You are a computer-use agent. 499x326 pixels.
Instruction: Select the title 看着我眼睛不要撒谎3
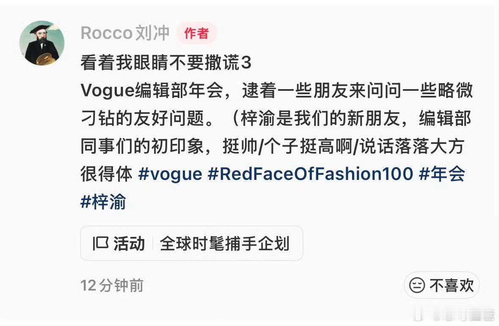(x=166, y=62)
